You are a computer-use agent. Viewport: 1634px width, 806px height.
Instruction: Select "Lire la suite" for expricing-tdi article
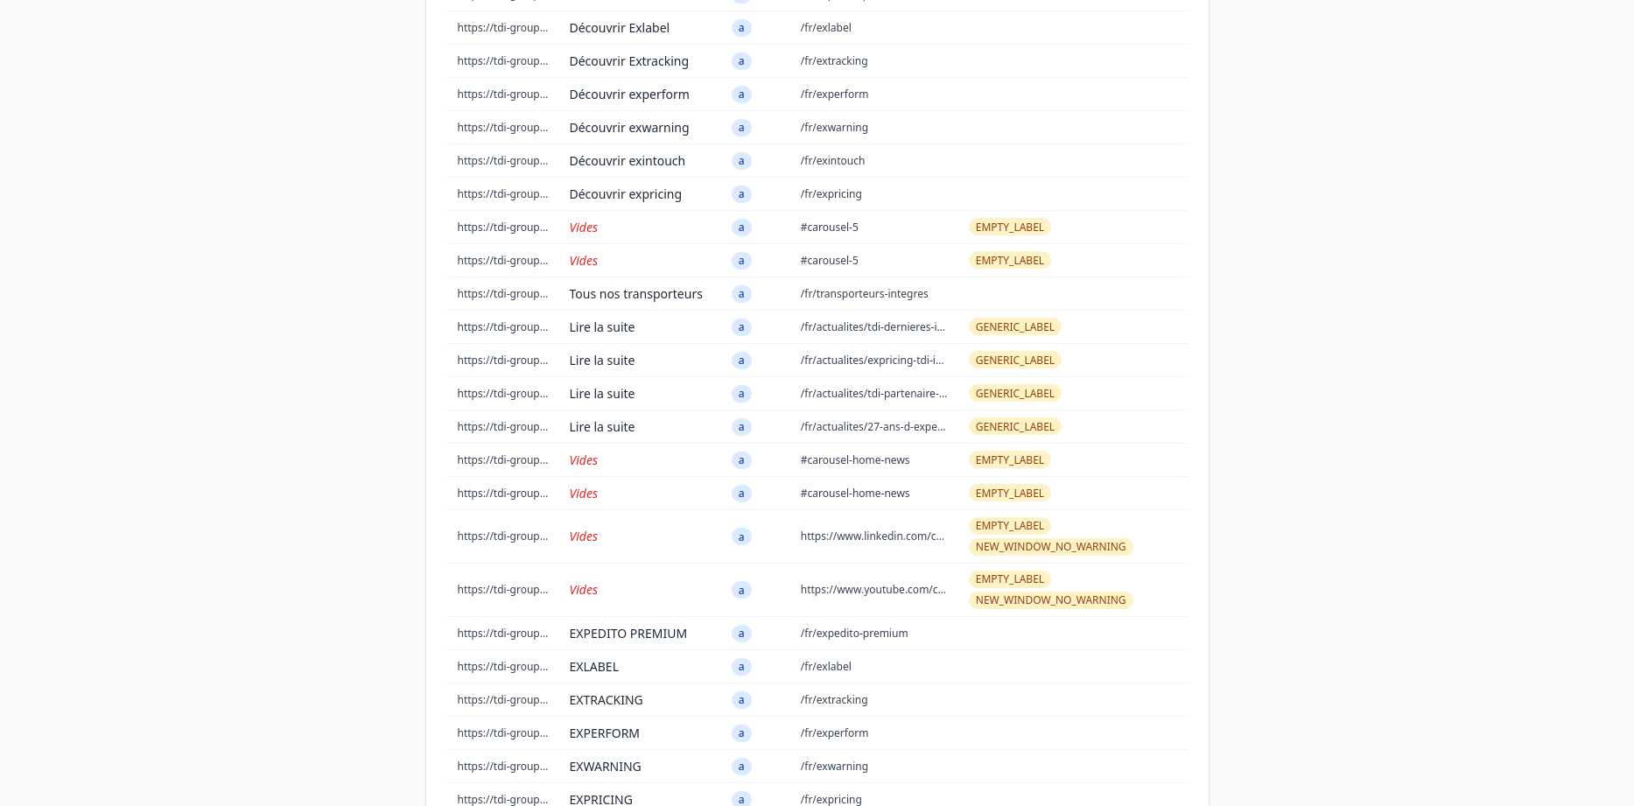pyautogui.click(x=601, y=361)
